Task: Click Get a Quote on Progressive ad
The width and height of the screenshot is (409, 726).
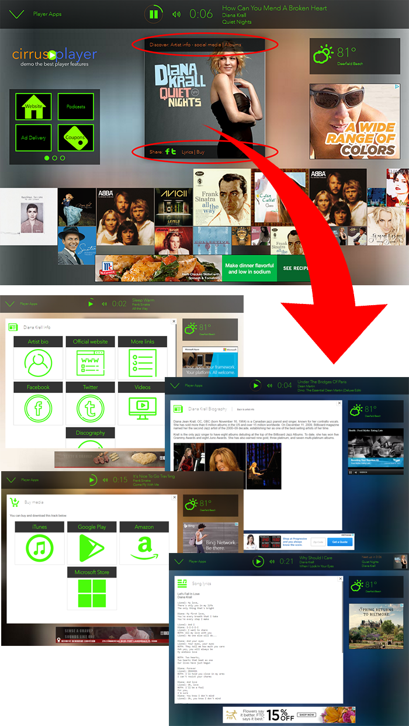Action: click(x=340, y=542)
